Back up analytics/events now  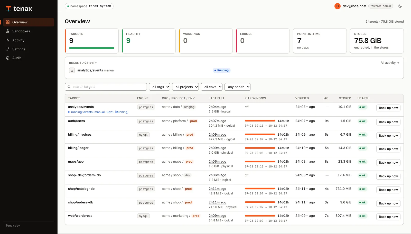pos(388,108)
